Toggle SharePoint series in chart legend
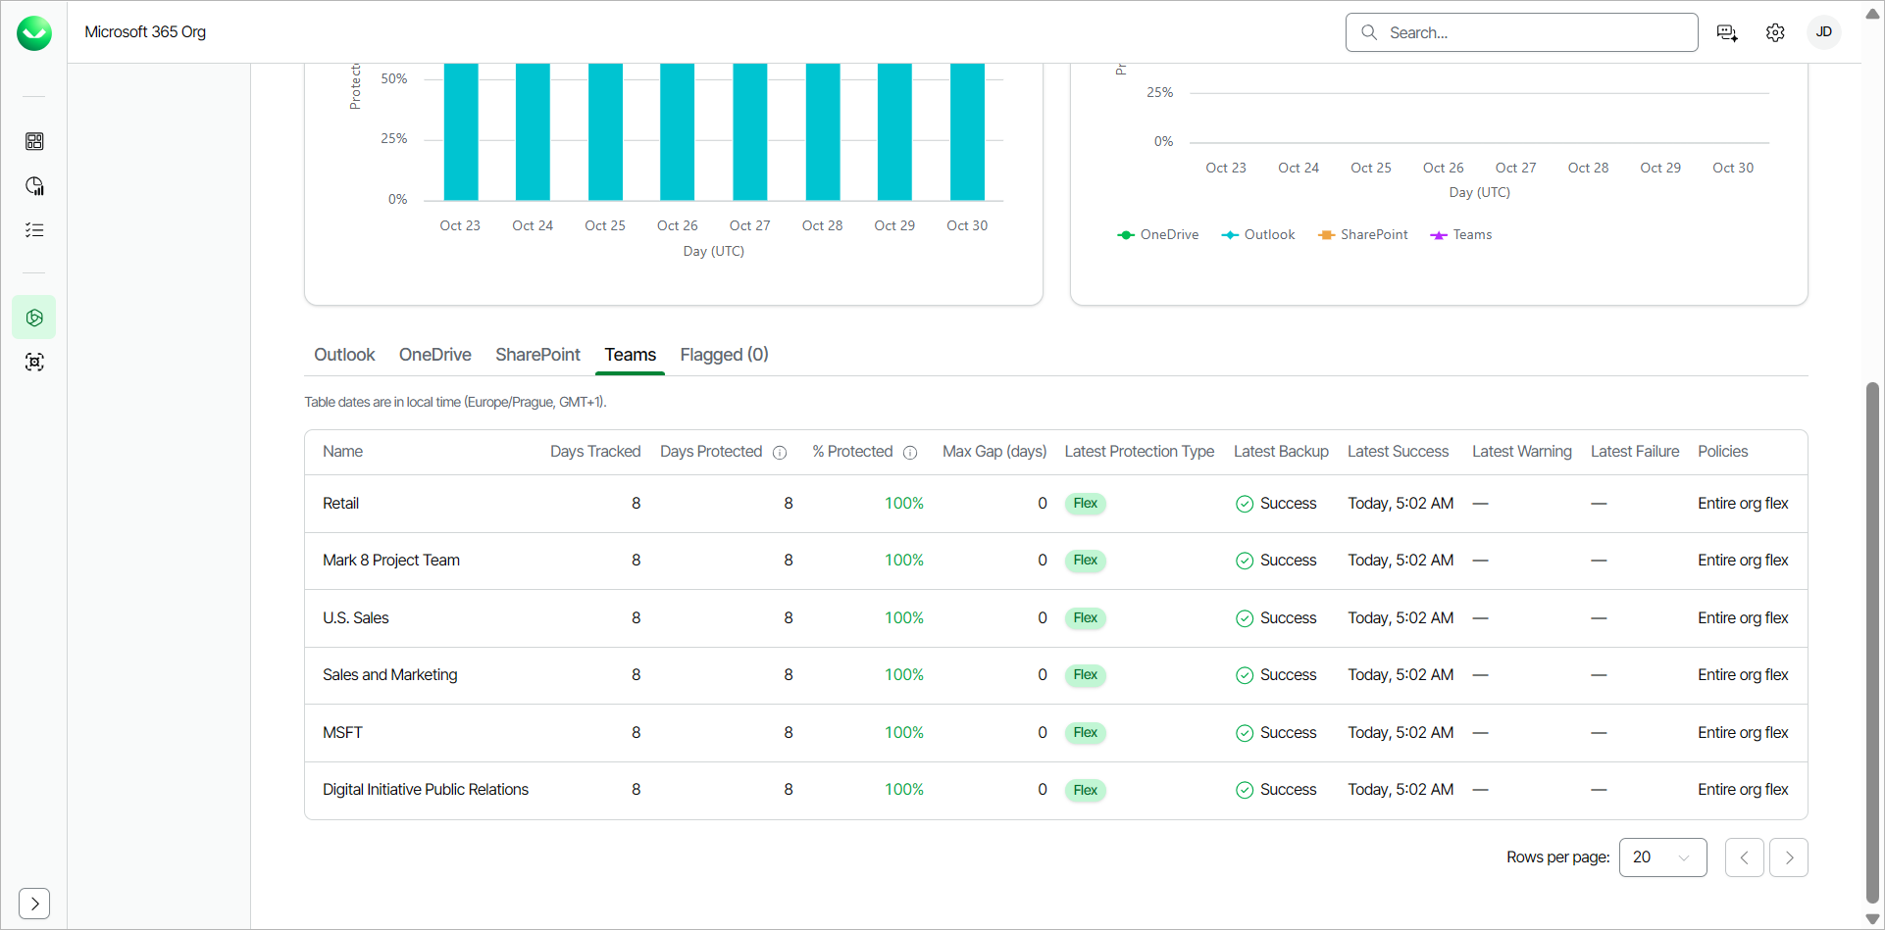 coord(1363,235)
